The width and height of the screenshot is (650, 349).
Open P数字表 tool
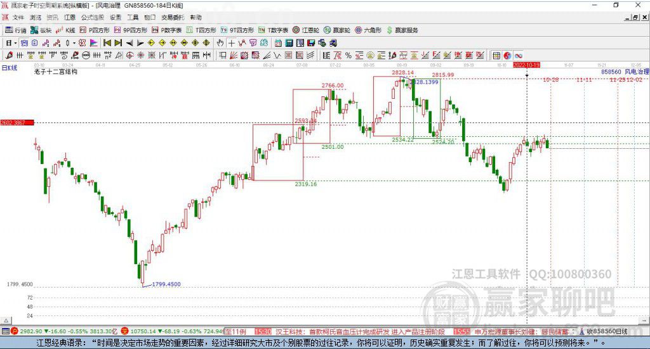point(167,30)
